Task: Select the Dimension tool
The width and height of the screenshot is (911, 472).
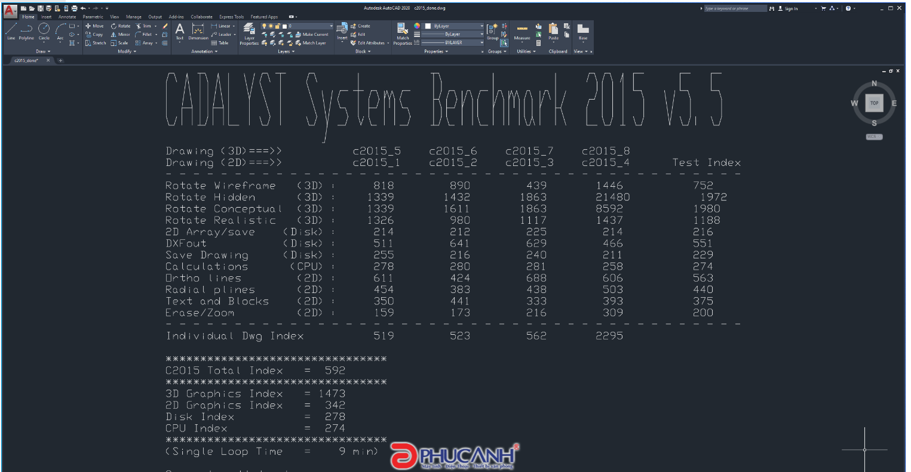Action: (x=198, y=32)
